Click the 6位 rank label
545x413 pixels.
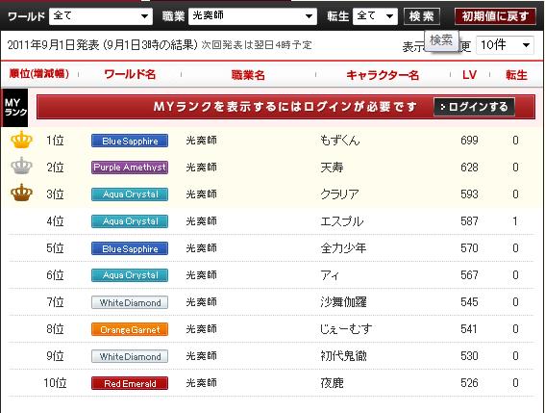[55, 275]
